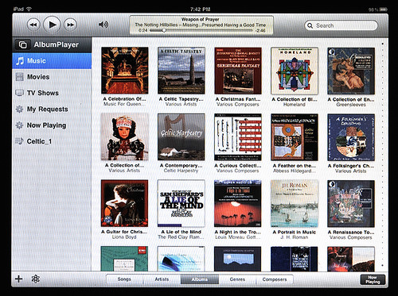Click the 'Music For Queen...' artist text
This screenshot has width=398, height=296.
pyautogui.click(x=124, y=104)
